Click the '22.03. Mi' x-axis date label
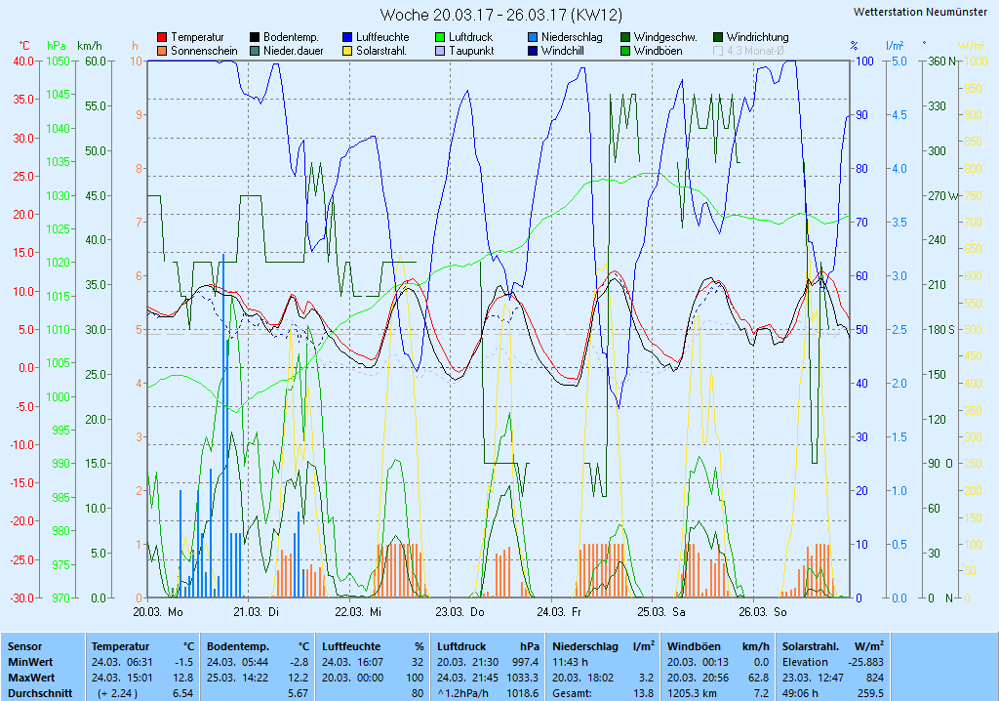Image resolution: width=999 pixels, height=701 pixels. pos(358,612)
